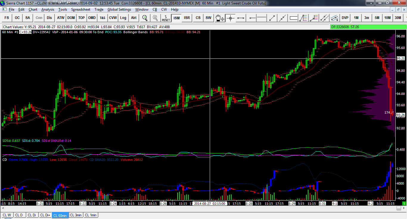Choose the extended diagonal line tool
The image size is (407, 219).
click(x=282, y=18)
